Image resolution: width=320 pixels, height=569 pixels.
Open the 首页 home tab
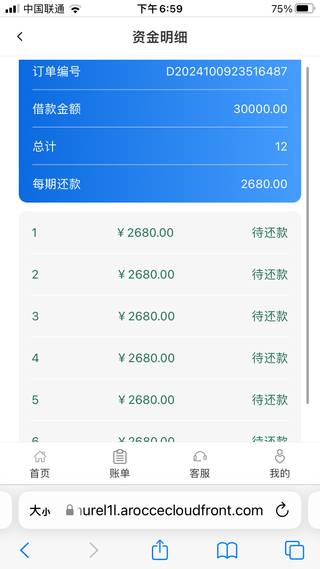[40, 464]
